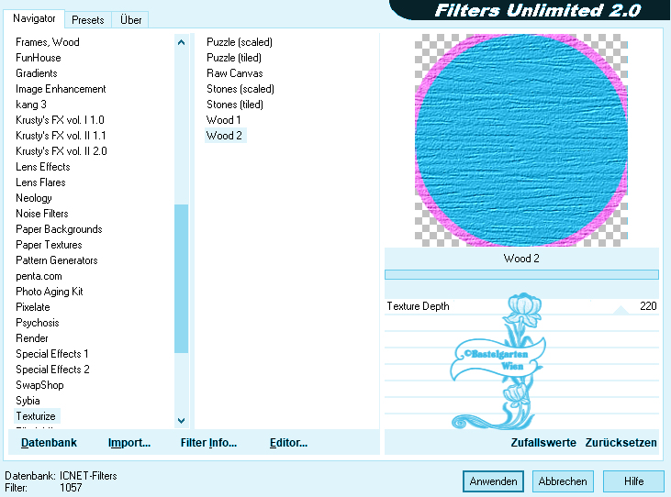Screen dimensions: 671x497
Task: Open the Presets tab
Action: 88,20
